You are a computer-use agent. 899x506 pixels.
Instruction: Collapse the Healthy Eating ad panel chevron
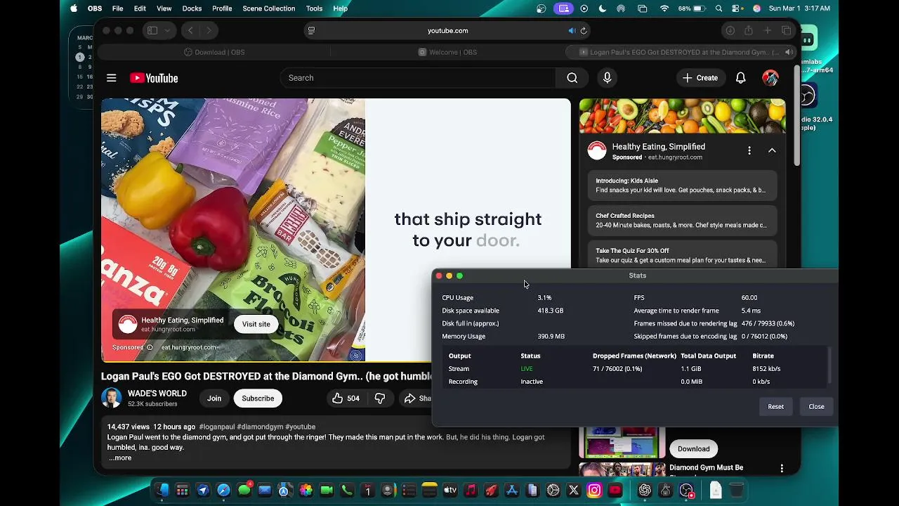click(772, 150)
